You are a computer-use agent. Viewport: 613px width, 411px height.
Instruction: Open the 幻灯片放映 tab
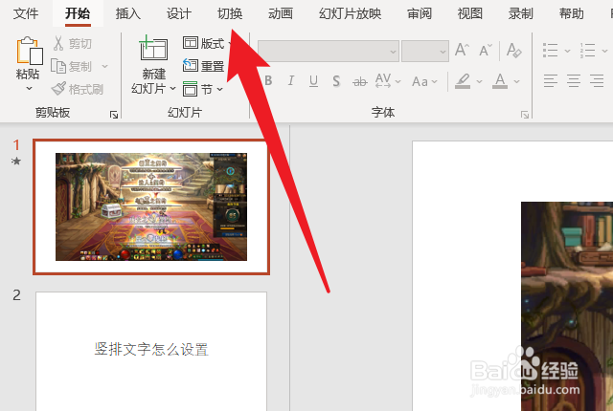(x=350, y=14)
